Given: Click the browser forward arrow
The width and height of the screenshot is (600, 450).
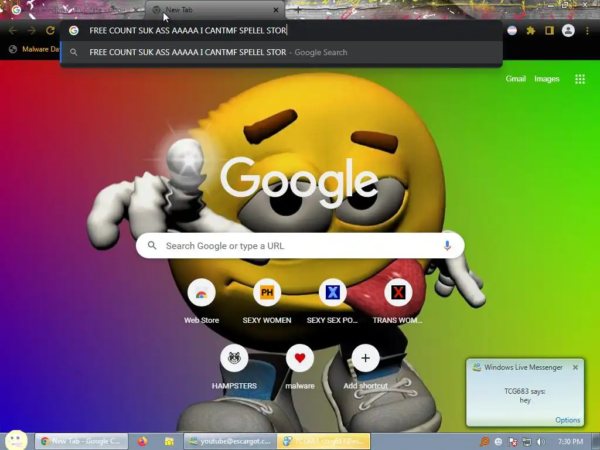Looking at the screenshot, I should point(32,30).
